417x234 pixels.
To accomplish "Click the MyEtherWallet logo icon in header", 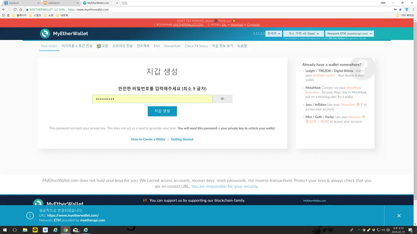I will [x=45, y=33].
